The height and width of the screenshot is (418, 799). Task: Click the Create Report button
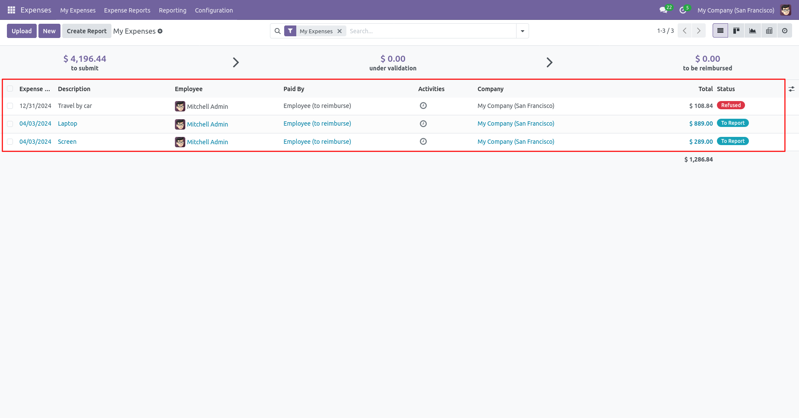pyautogui.click(x=86, y=31)
